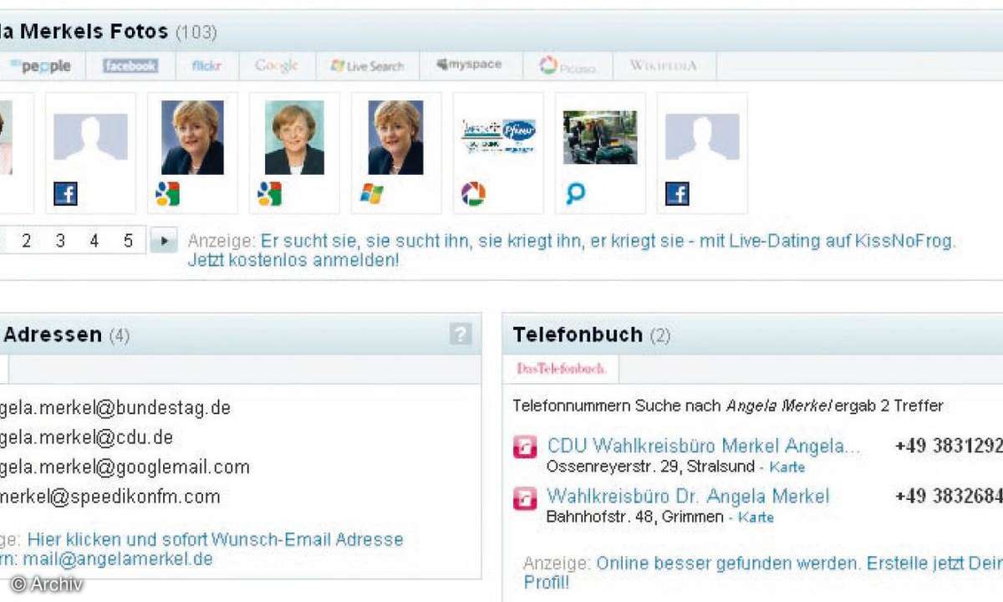Click the Telefonbuch panel heading
Viewport: 1003px width, 602px height.
pos(578,335)
